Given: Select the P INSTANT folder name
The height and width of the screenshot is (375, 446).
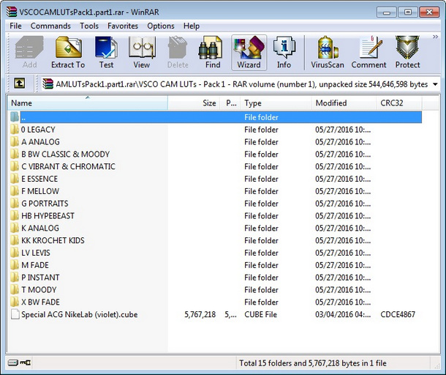Looking at the screenshot, I should 40,278.
